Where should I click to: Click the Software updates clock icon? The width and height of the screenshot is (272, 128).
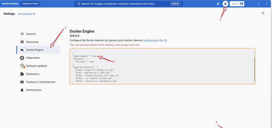point(22,66)
